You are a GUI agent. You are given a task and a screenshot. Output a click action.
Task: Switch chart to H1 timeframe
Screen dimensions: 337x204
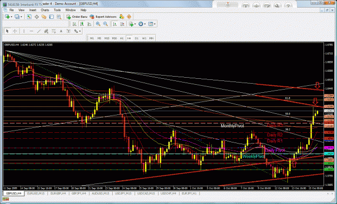[122, 38]
